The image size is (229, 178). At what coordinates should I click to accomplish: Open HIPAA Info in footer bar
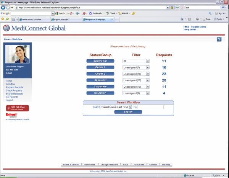(x=139, y=165)
